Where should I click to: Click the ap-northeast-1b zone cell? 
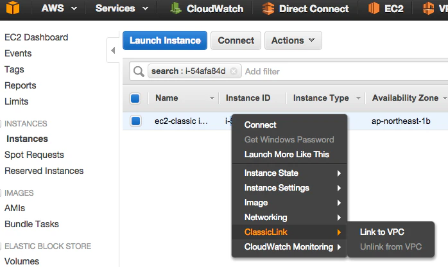(x=401, y=121)
